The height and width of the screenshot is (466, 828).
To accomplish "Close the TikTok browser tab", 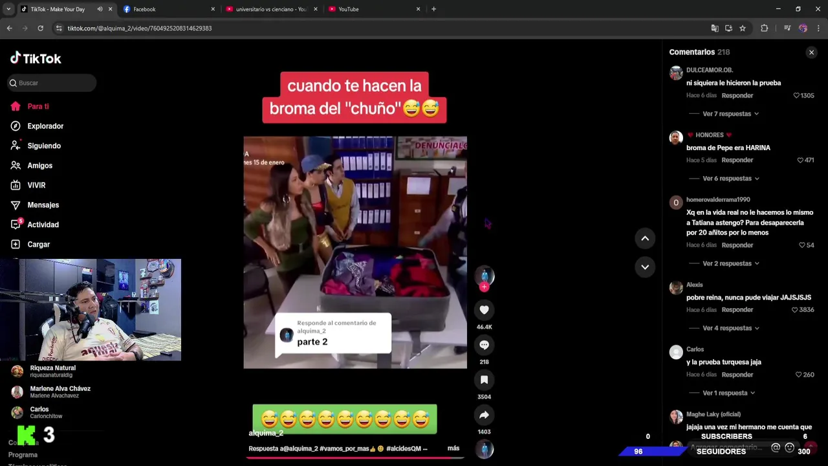I will click(x=110, y=9).
